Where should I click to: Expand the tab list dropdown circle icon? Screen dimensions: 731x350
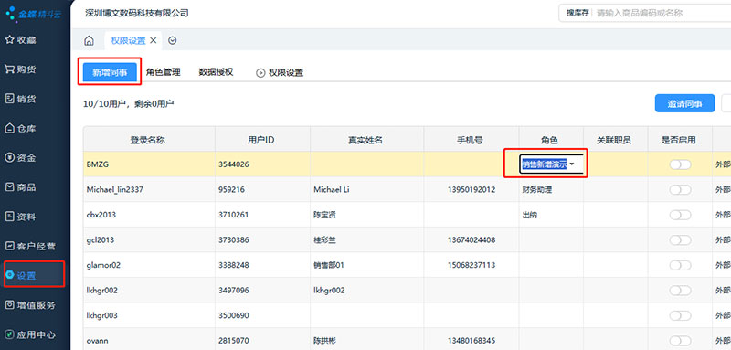tap(173, 40)
